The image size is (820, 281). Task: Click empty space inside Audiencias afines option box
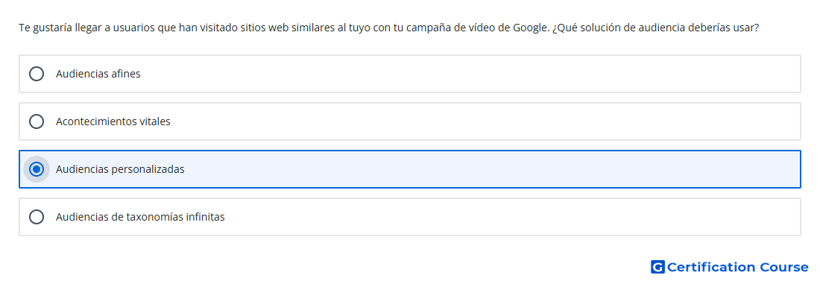click(x=470, y=74)
